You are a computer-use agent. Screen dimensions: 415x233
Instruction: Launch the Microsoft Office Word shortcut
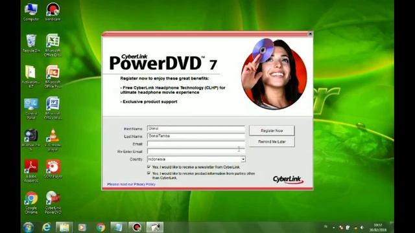pos(53,108)
